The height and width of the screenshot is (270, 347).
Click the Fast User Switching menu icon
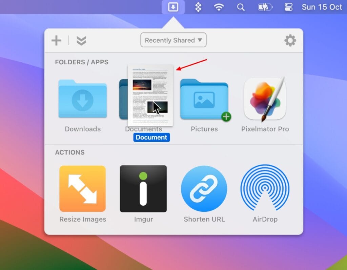[x=288, y=7]
